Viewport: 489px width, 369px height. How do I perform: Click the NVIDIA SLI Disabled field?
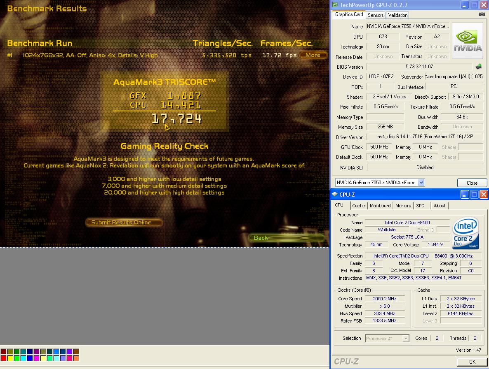click(x=425, y=167)
